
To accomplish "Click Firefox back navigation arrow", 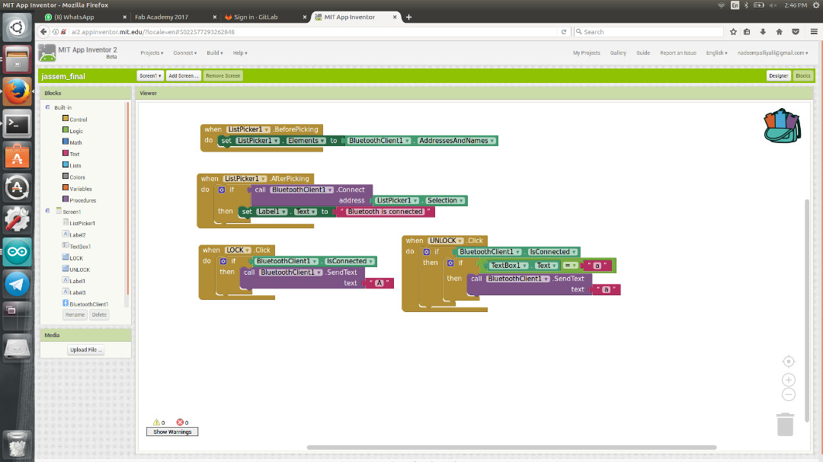I will (x=43, y=31).
